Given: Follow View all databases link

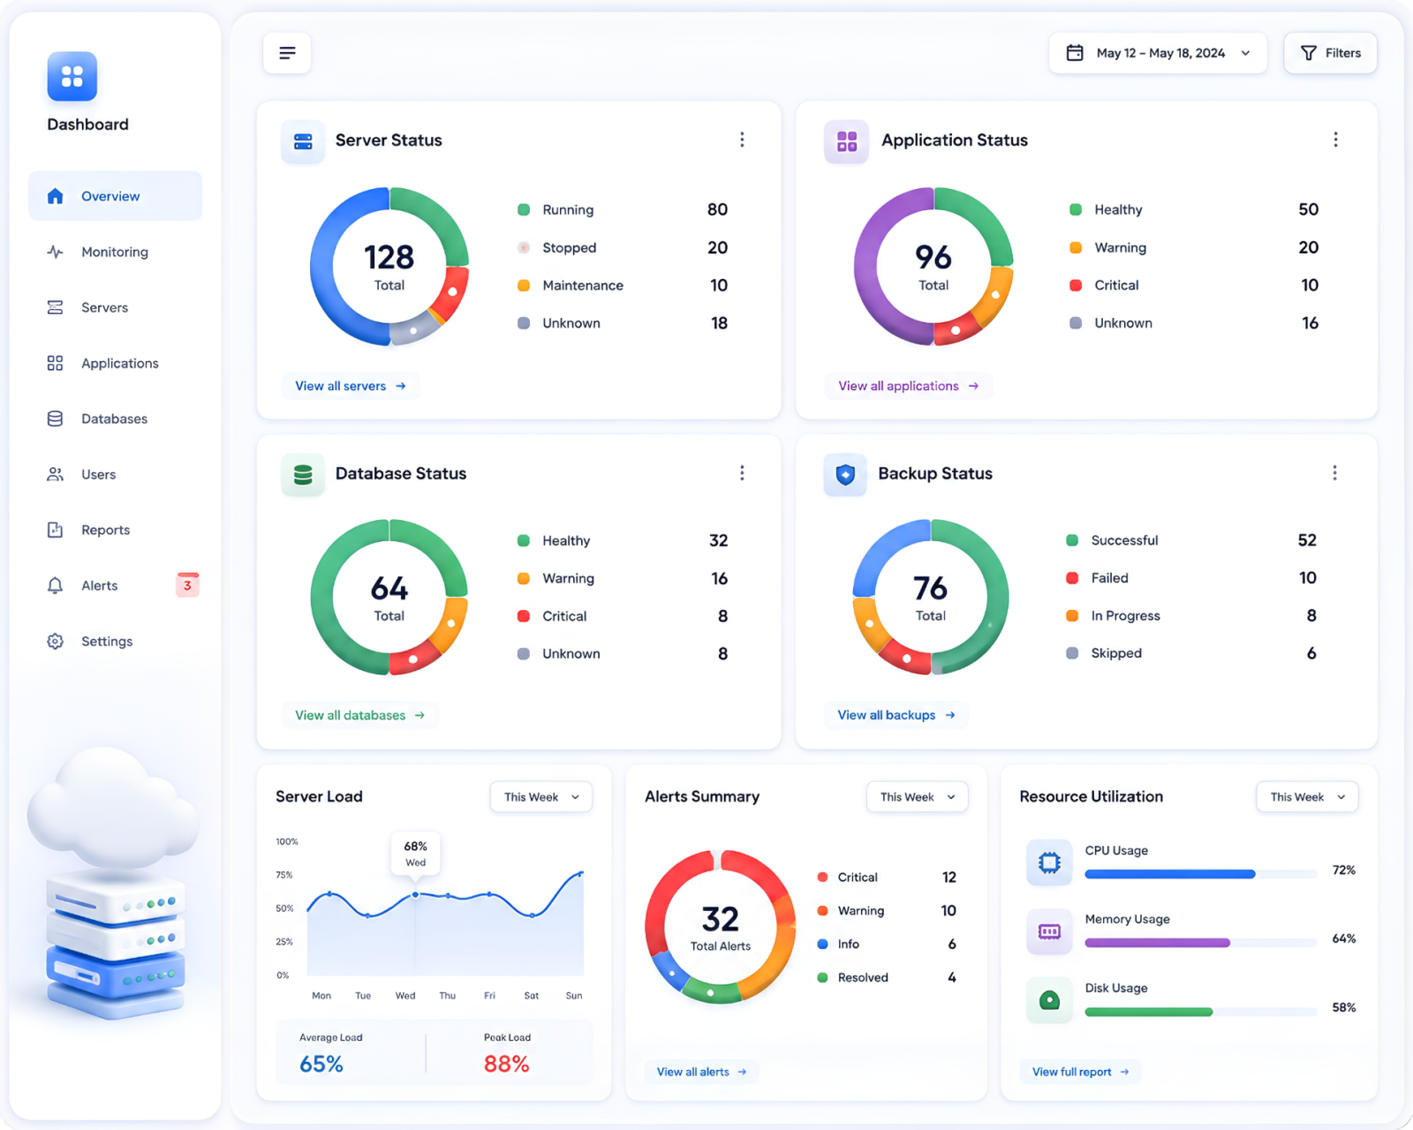Looking at the screenshot, I should click(360, 715).
